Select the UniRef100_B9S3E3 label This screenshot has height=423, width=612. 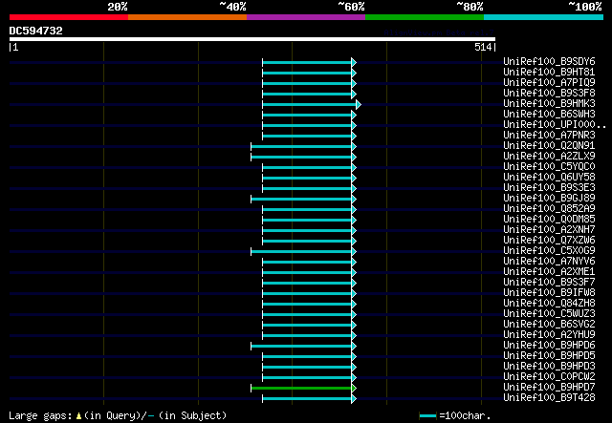(549, 188)
